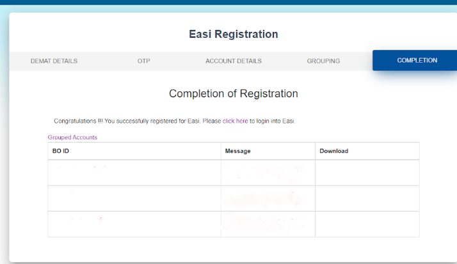Select first row BO ID cell

(x=134, y=173)
